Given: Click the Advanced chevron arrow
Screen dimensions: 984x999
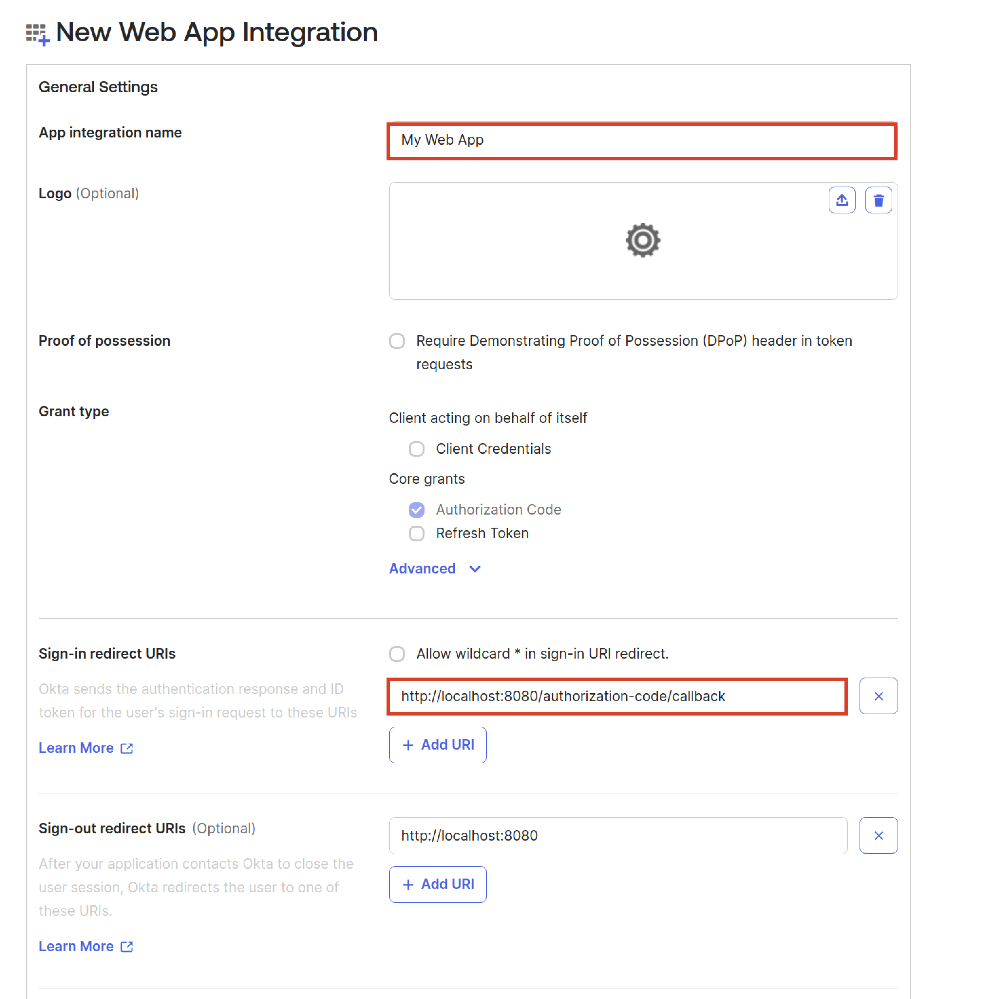Looking at the screenshot, I should pos(475,569).
